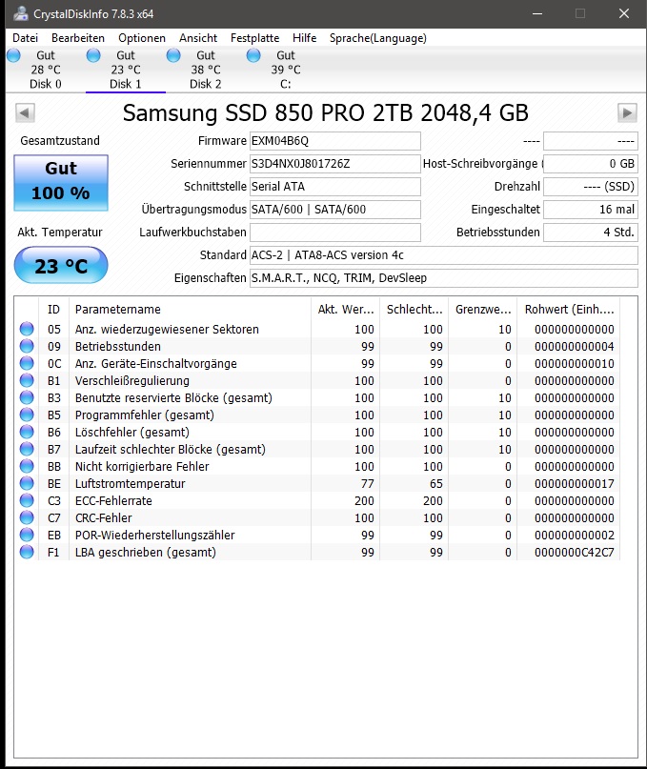Screen dimensions: 647x769
Task: Click the empty Laufwerkbuchstaben field
Action: point(335,232)
